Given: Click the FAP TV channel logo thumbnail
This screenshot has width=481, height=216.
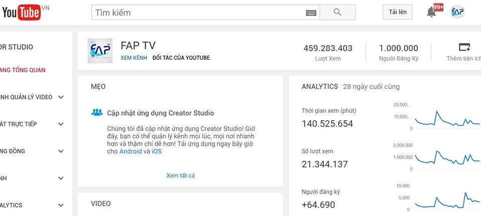Looking at the screenshot, I should [x=100, y=51].
